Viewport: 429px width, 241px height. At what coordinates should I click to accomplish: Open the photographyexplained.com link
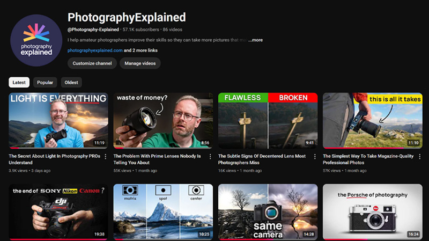click(x=95, y=50)
